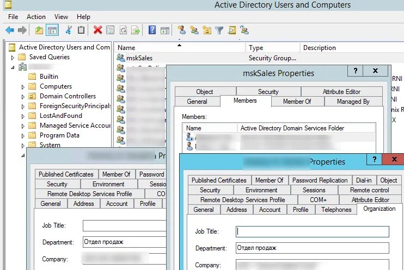Expand the System container
Screen dimensions: 404x270
23,146
